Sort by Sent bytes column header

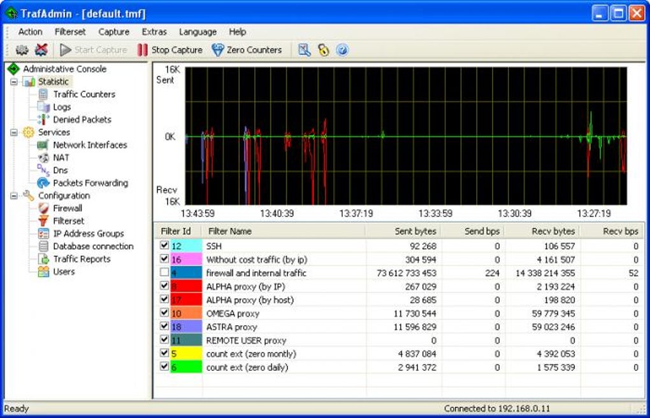tap(404, 232)
